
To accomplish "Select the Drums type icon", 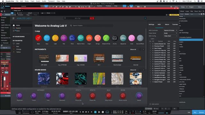I will point(115,38).
